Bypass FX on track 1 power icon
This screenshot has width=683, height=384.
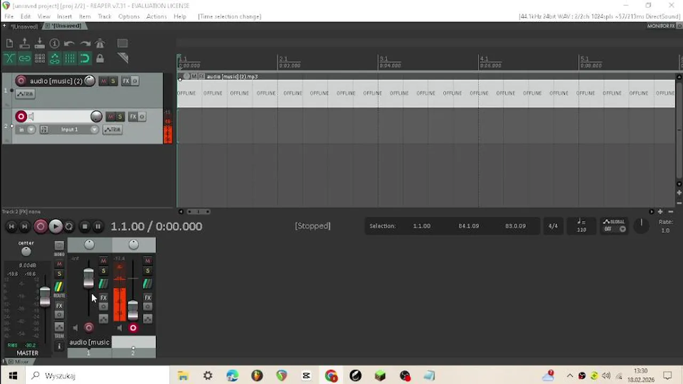[x=134, y=81]
